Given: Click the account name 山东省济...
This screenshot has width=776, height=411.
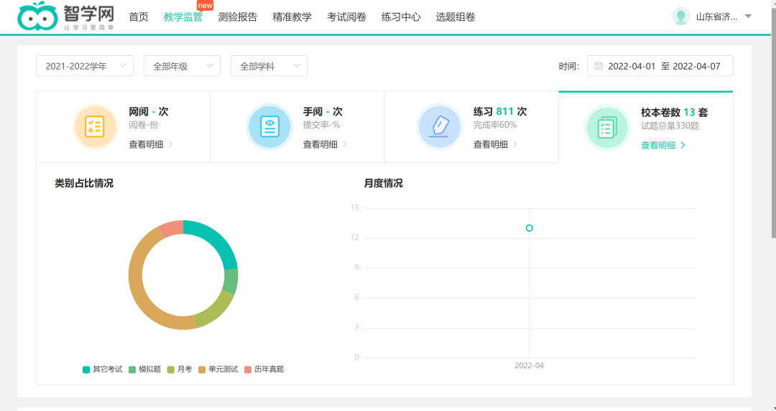Looking at the screenshot, I should coord(716,16).
